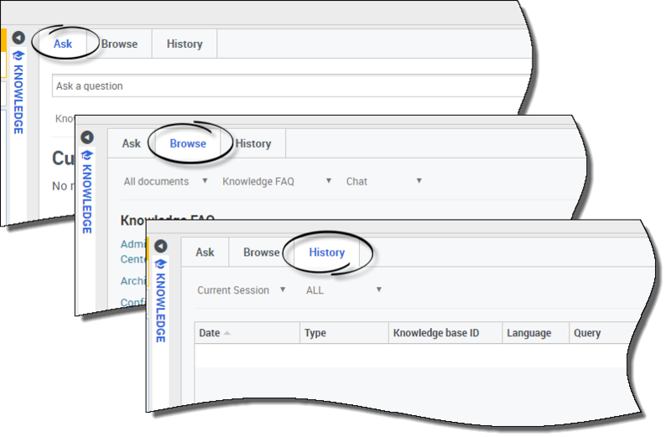Sort by the Date column header
Screen dimensions: 671x437
(x=247, y=333)
